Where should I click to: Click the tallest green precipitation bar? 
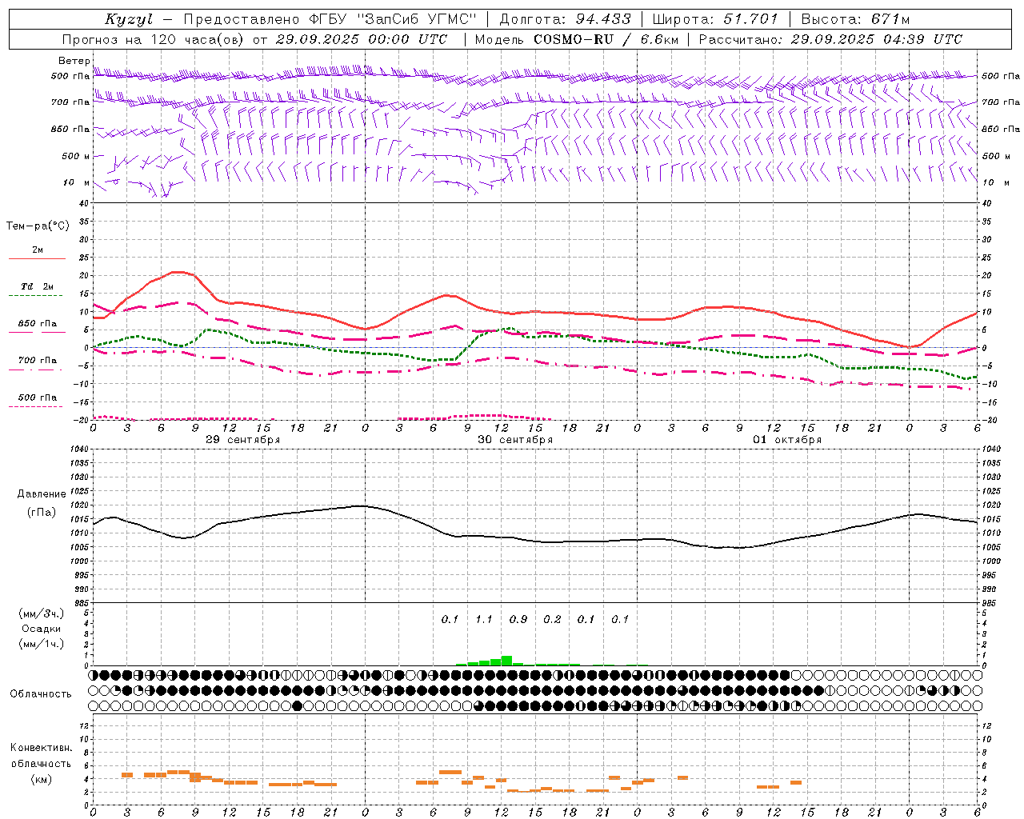tap(506, 661)
